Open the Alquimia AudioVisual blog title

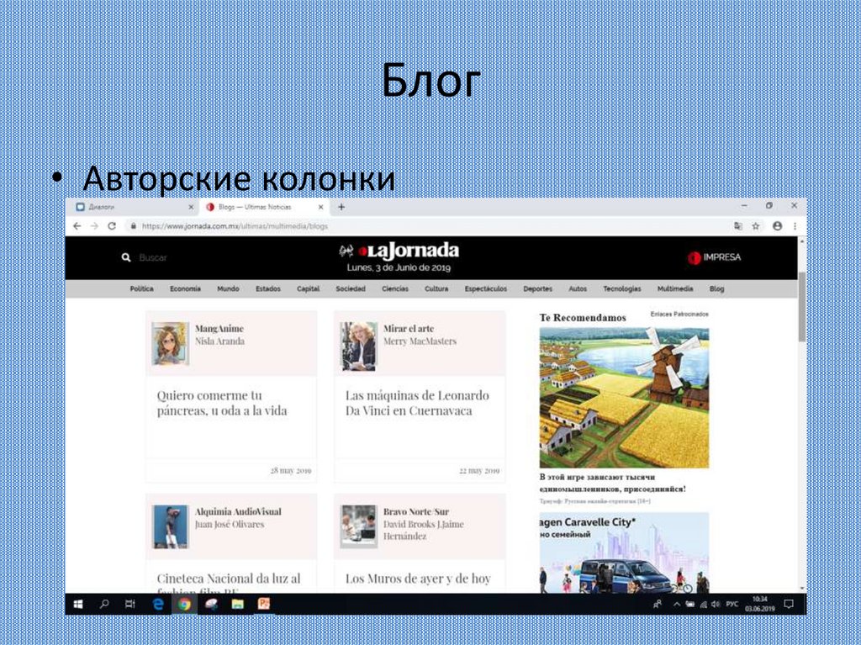[x=238, y=511]
